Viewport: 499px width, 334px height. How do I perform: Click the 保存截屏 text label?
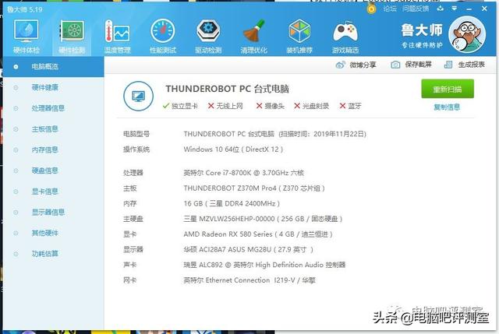pos(418,65)
